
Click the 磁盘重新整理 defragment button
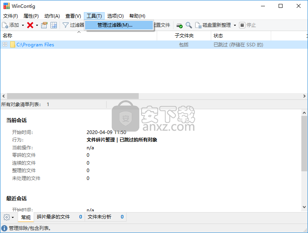tap(213, 25)
